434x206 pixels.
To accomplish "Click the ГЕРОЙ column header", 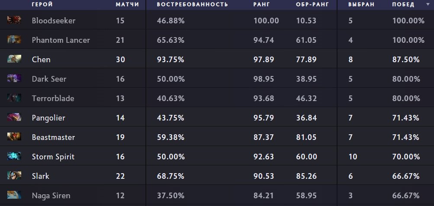I will click(42, 4).
